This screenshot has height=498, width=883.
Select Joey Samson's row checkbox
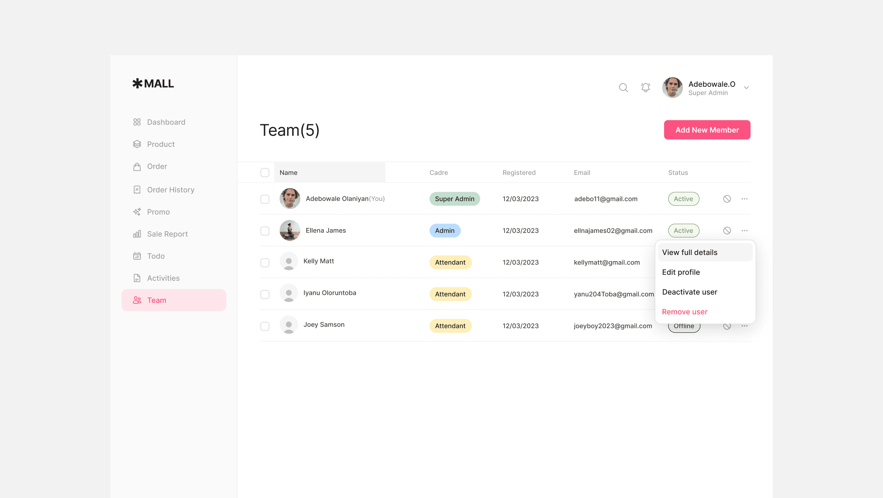click(x=265, y=326)
